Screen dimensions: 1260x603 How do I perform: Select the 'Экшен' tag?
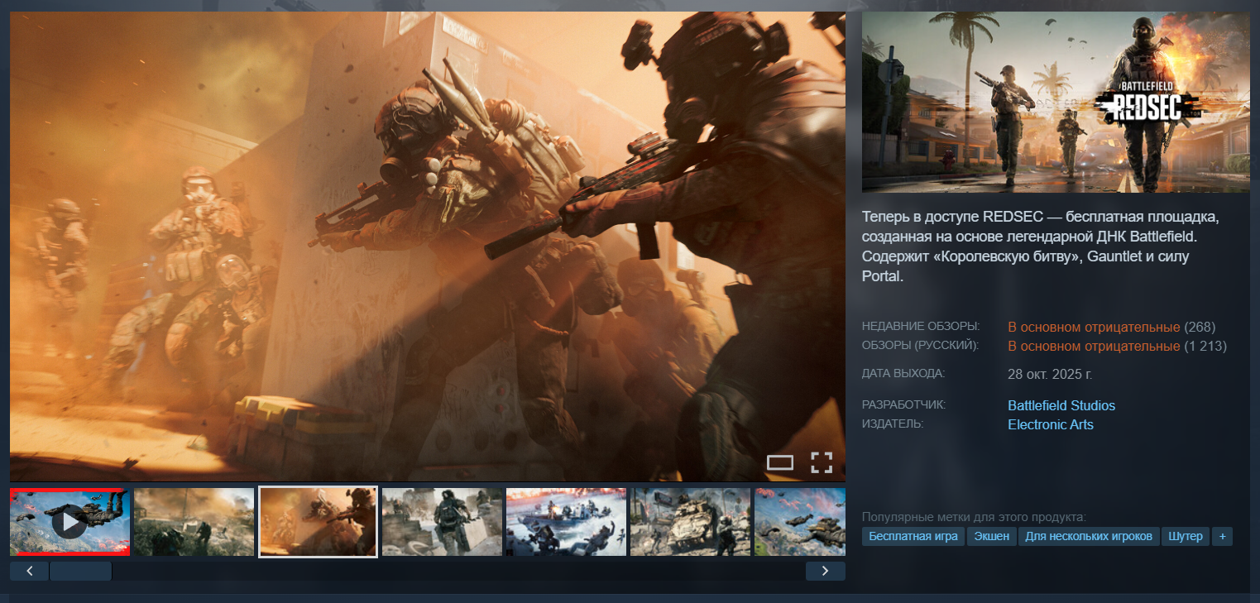click(x=991, y=537)
